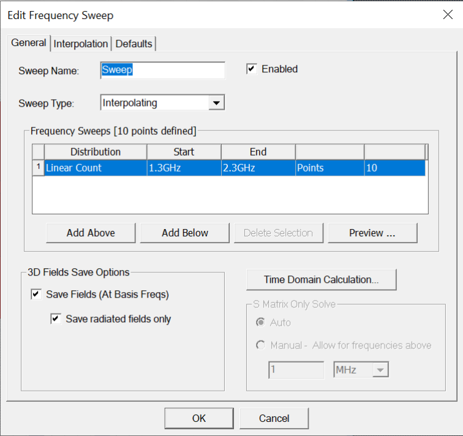Expand the Sweep Type dropdown
The image size is (463, 436).
coord(216,103)
